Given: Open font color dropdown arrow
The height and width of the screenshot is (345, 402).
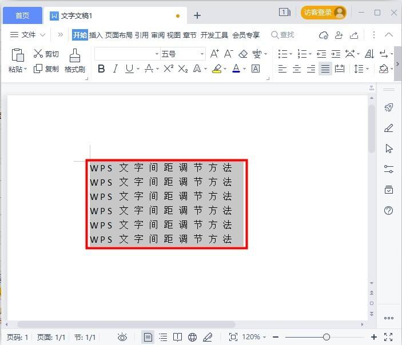Looking at the screenshot, I should [x=244, y=69].
